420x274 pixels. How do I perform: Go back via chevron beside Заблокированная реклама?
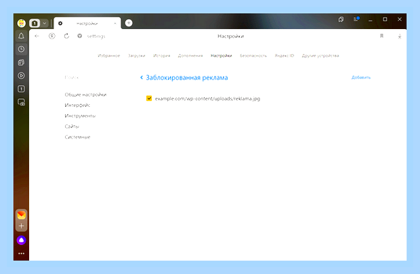(142, 78)
